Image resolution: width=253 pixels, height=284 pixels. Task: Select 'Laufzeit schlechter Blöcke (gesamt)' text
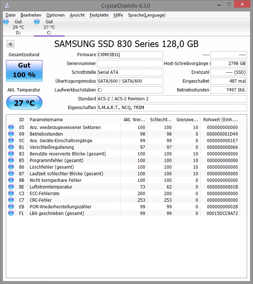point(66,173)
